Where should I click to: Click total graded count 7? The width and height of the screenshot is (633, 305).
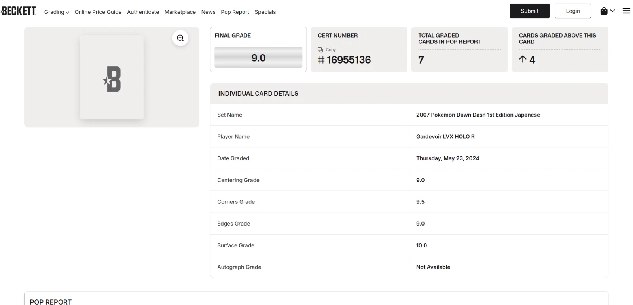pos(421,60)
